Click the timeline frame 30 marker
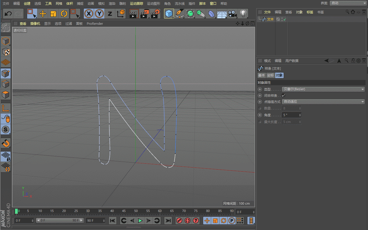This screenshot has width=368, height=230. (88, 211)
